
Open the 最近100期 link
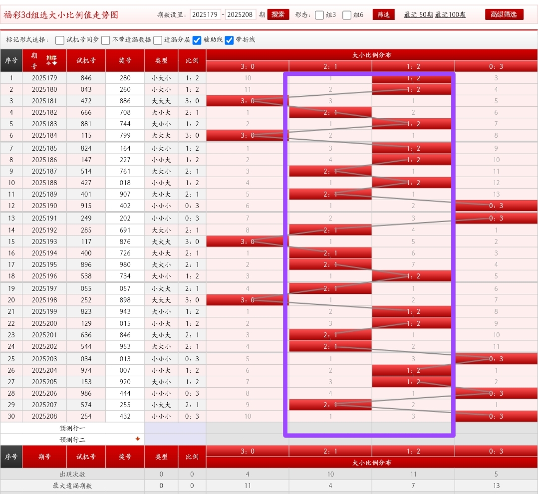click(x=450, y=15)
